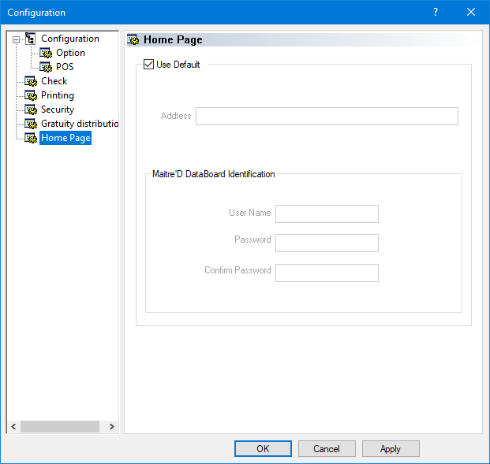Click the Gratuity distribution node icon

[31, 124]
